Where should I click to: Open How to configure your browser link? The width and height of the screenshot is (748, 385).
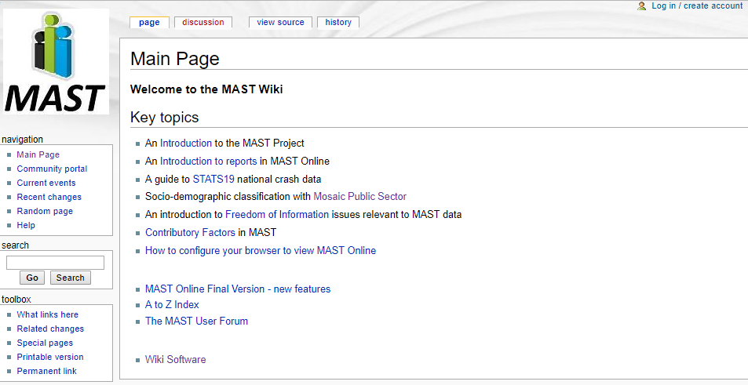[261, 251]
